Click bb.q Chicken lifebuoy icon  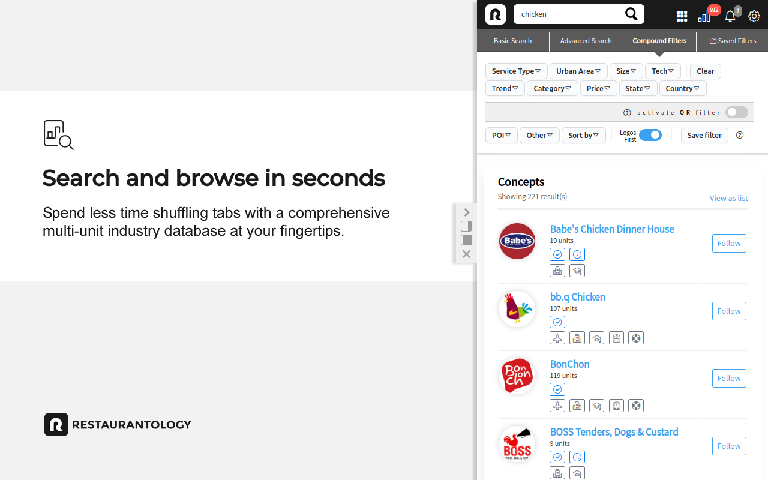point(636,338)
